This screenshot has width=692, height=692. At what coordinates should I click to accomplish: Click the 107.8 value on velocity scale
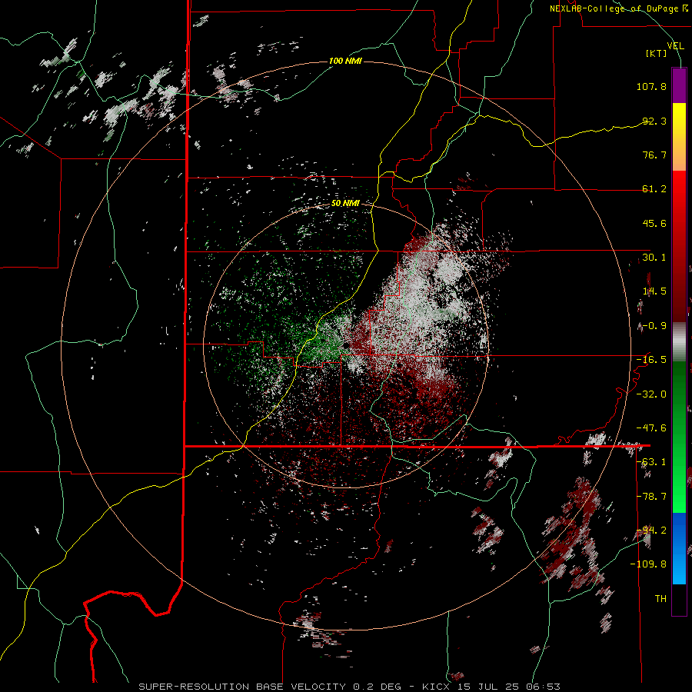[x=651, y=86]
